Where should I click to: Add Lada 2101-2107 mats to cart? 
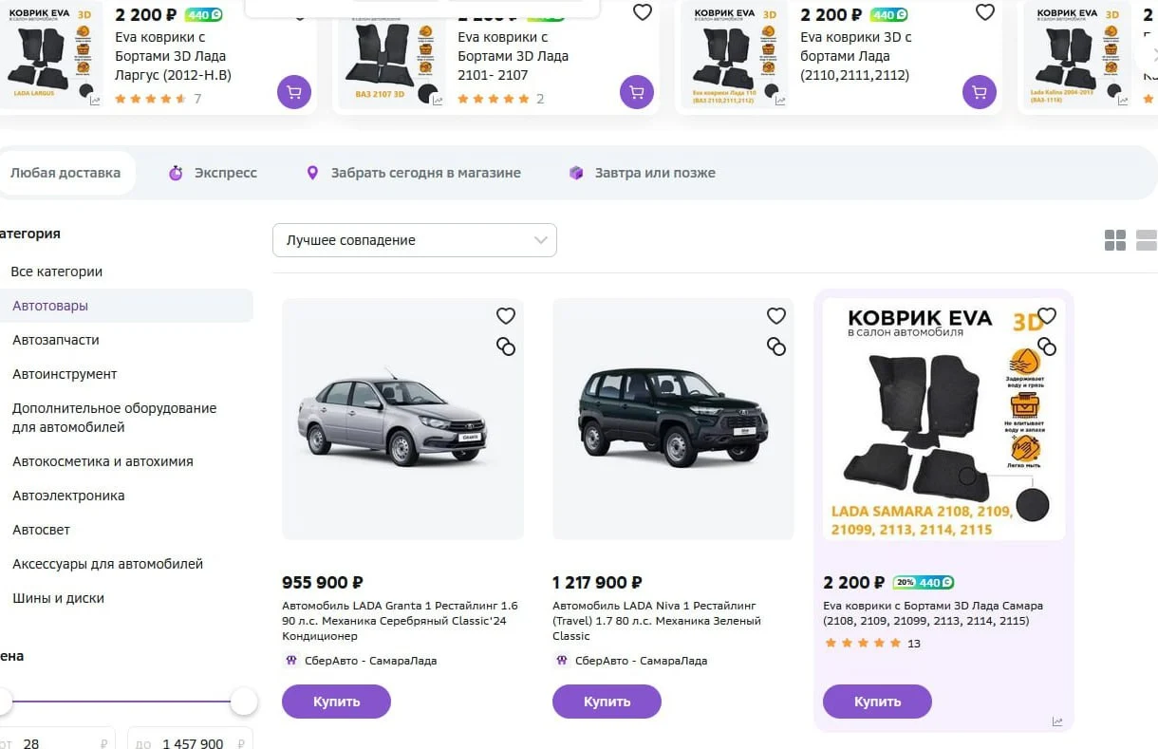[637, 93]
